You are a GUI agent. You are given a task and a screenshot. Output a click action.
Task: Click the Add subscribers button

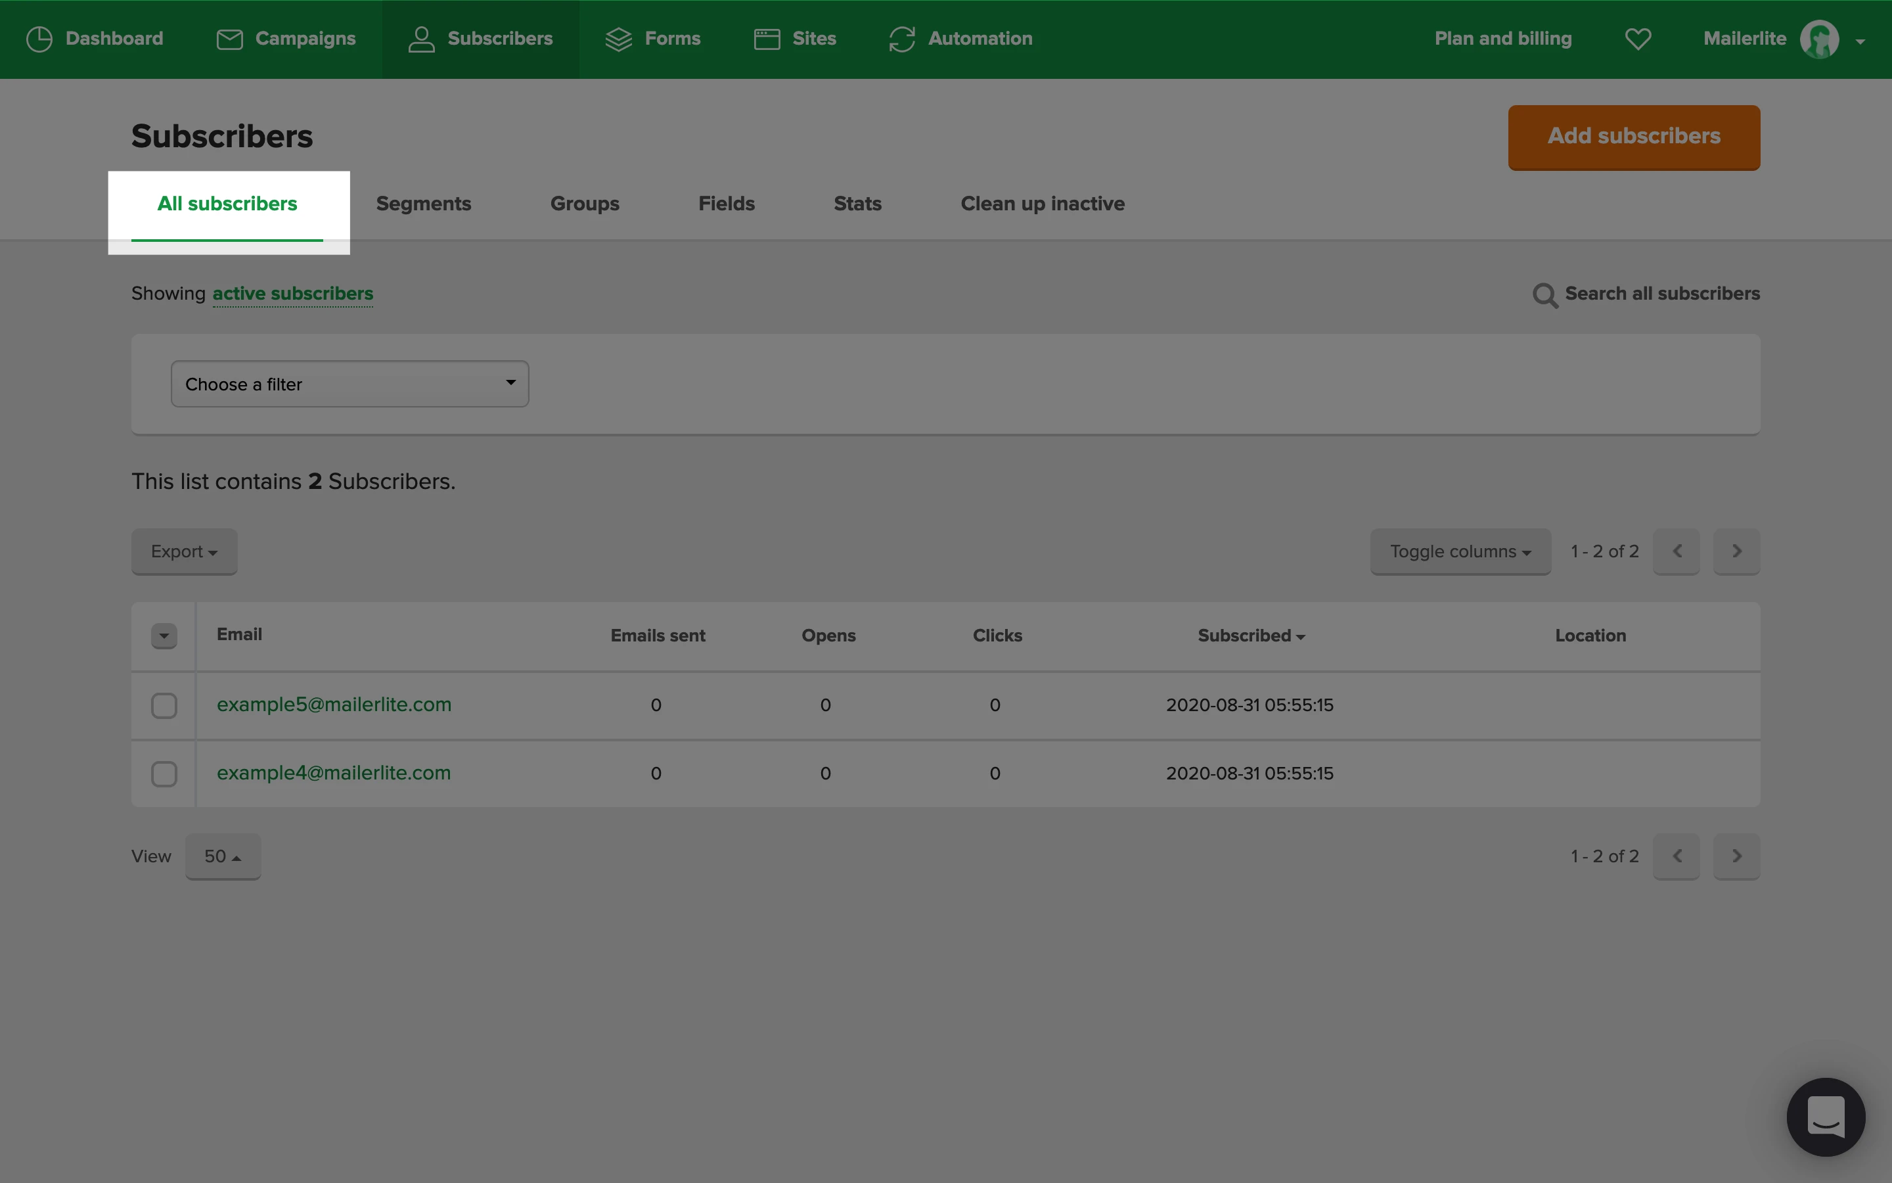1633,137
